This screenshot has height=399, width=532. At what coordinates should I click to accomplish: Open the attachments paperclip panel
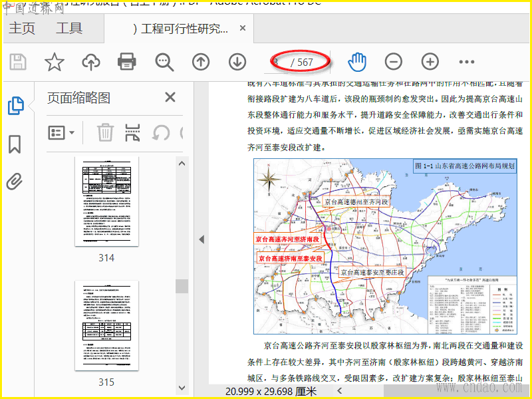coord(15,182)
